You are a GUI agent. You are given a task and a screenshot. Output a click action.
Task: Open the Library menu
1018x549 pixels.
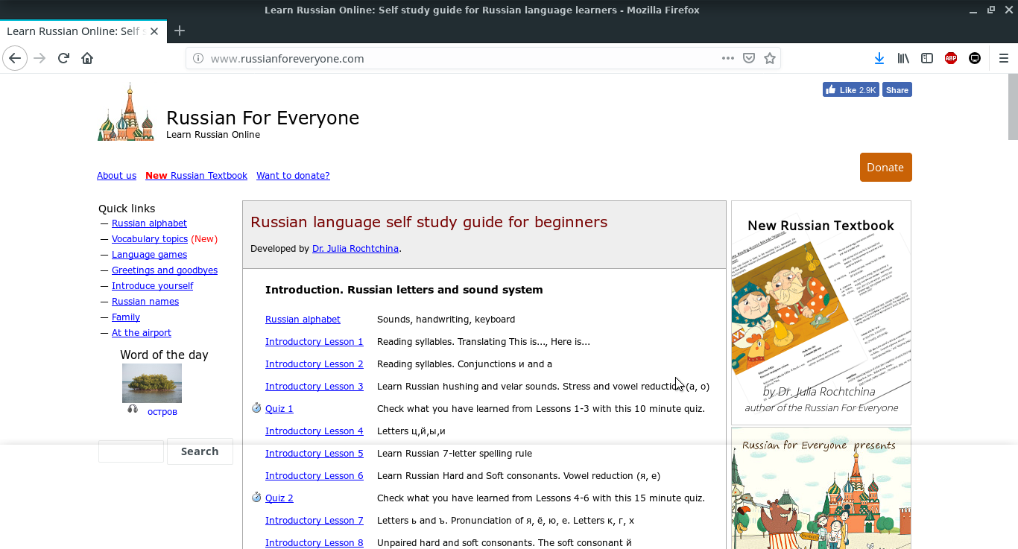pyautogui.click(x=903, y=58)
